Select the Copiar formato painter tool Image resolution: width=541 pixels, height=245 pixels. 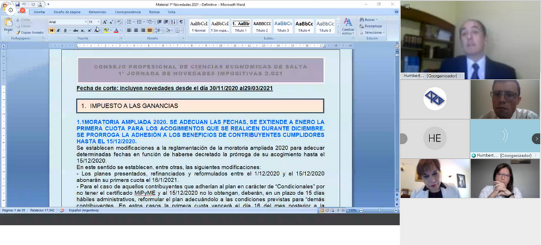(30, 32)
